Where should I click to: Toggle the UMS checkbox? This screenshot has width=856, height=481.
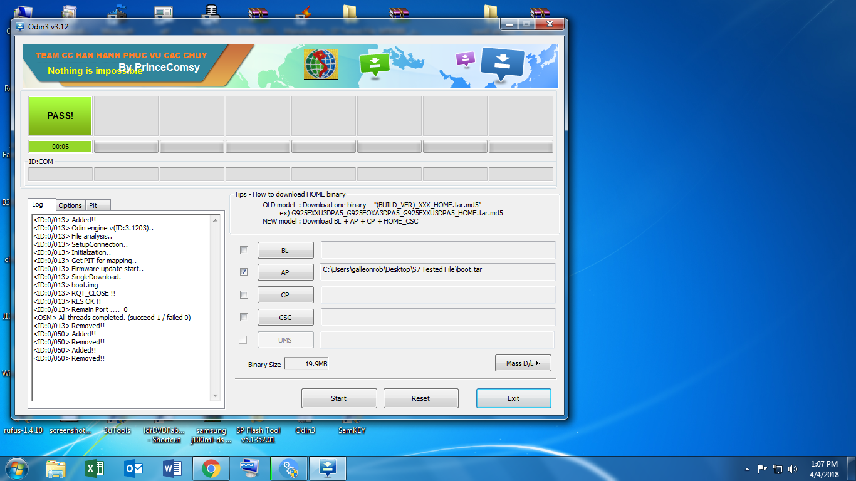[x=243, y=339]
